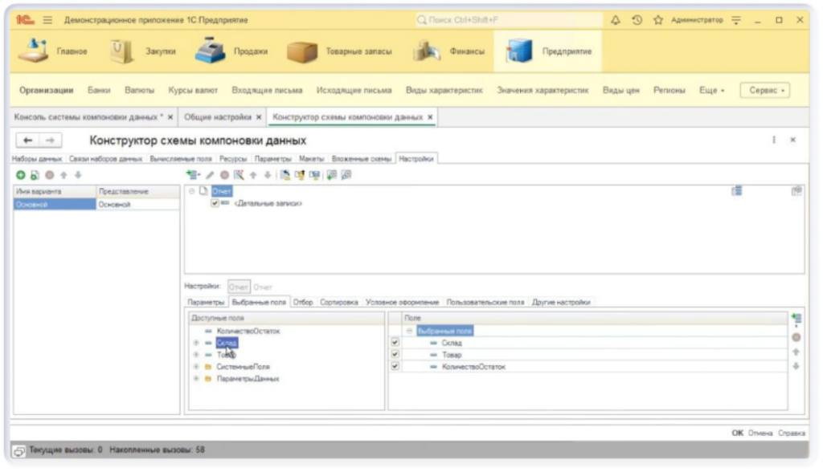823x476 pixels.
Task: Open the Товарные запасы section
Action: [x=341, y=51]
